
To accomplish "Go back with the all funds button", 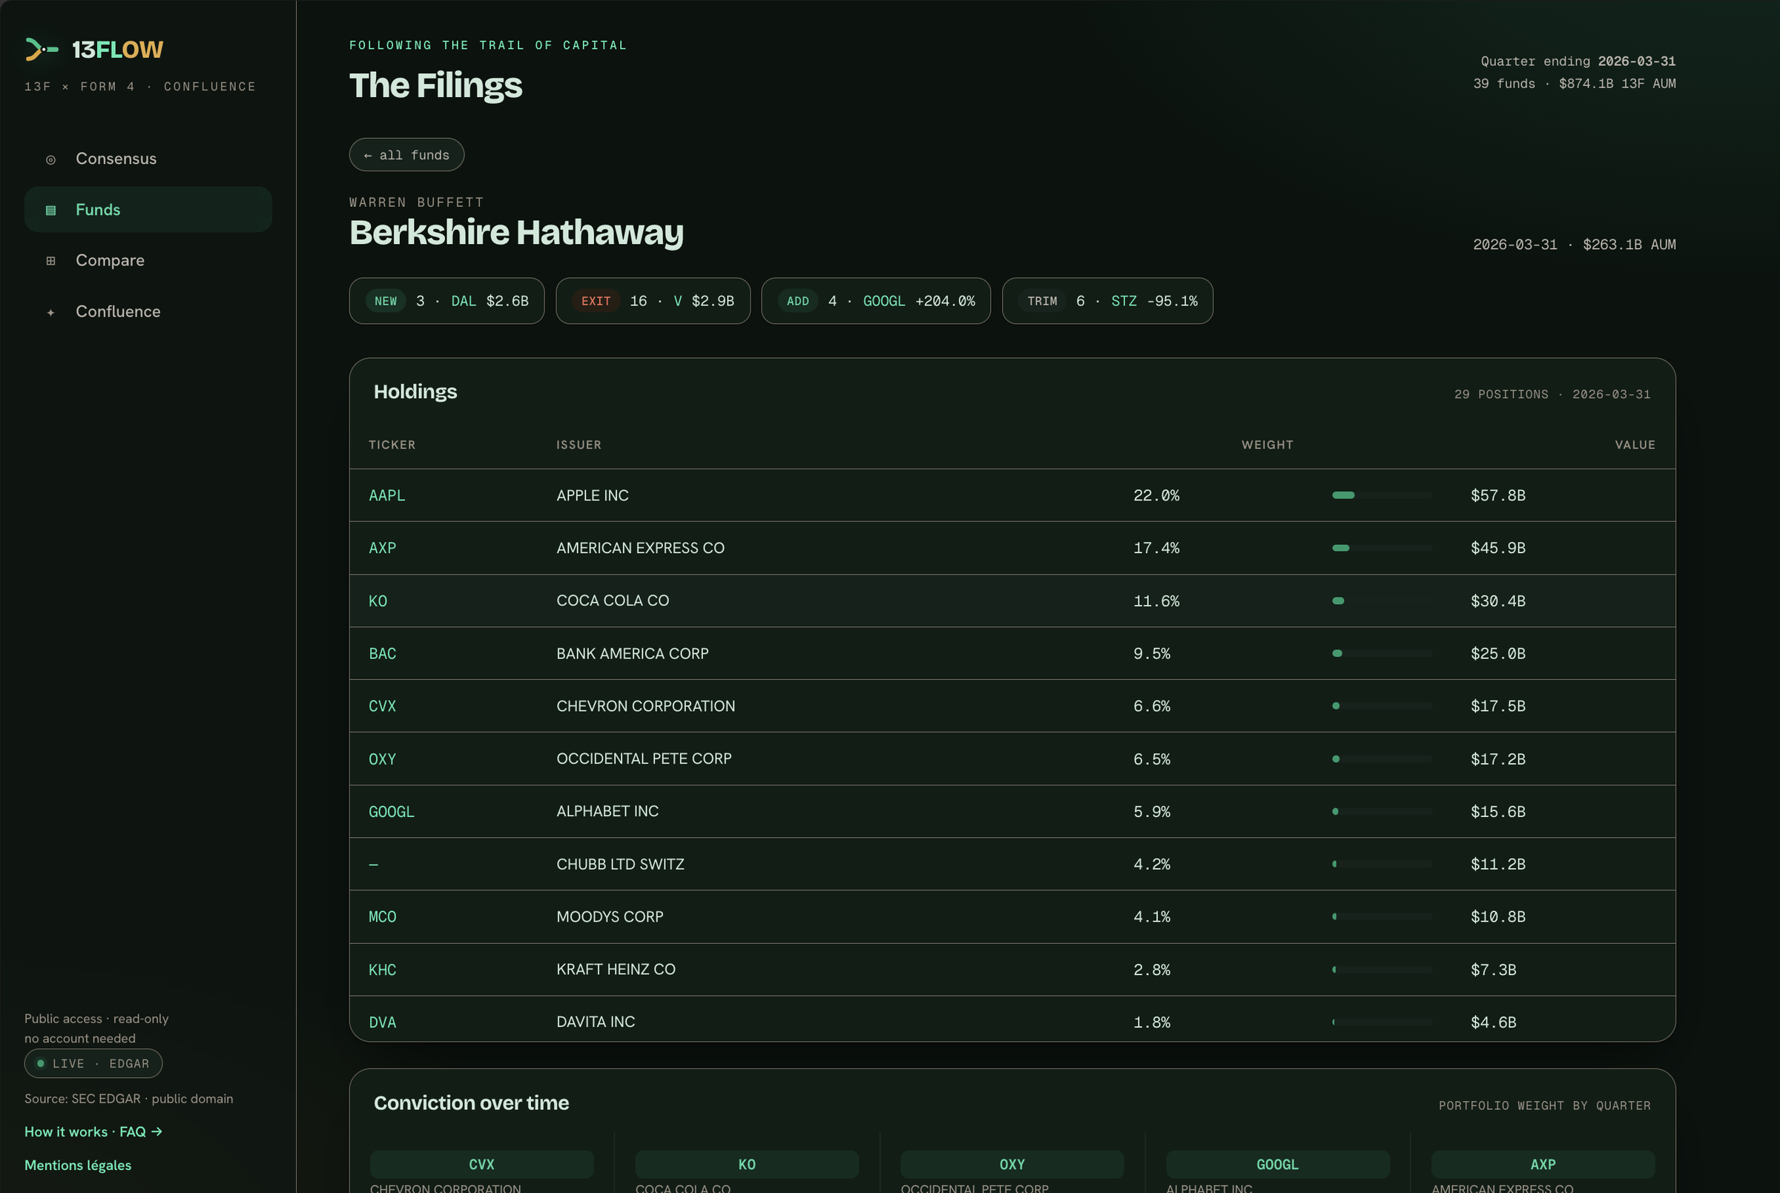I will click(406, 154).
